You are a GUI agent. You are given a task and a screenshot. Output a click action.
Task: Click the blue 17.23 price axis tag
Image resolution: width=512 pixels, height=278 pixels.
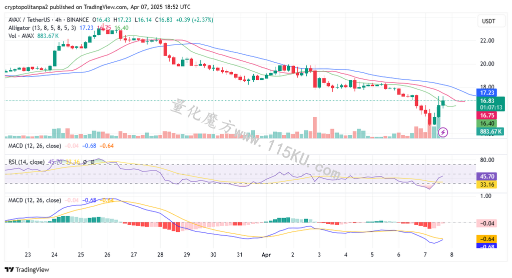pyautogui.click(x=487, y=92)
